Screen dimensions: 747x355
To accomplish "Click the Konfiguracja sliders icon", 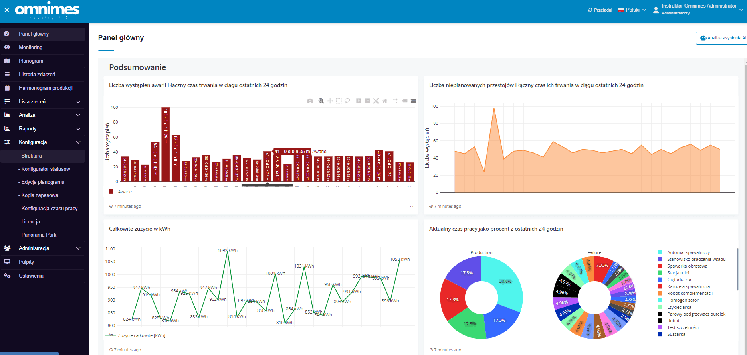I will pyautogui.click(x=7, y=142).
